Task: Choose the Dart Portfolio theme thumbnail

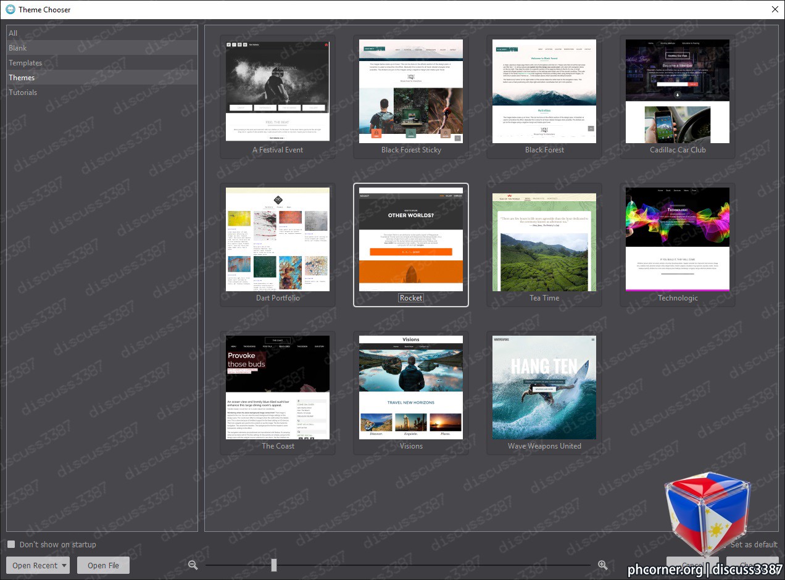Action: coord(278,239)
